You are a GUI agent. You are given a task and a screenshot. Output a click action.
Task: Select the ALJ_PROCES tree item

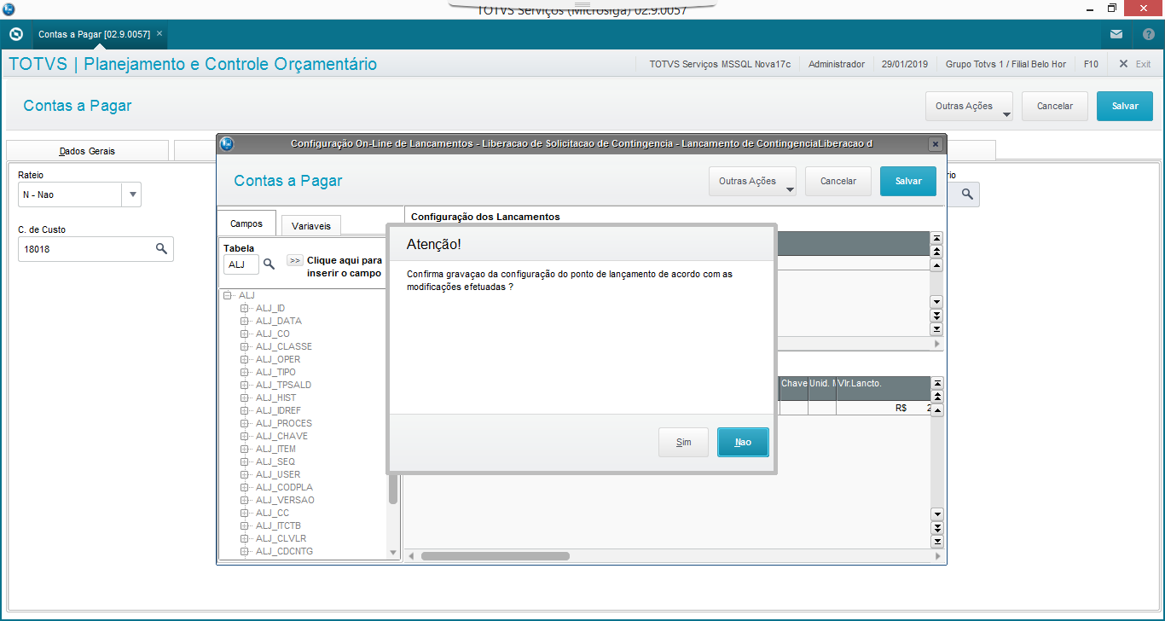283,423
